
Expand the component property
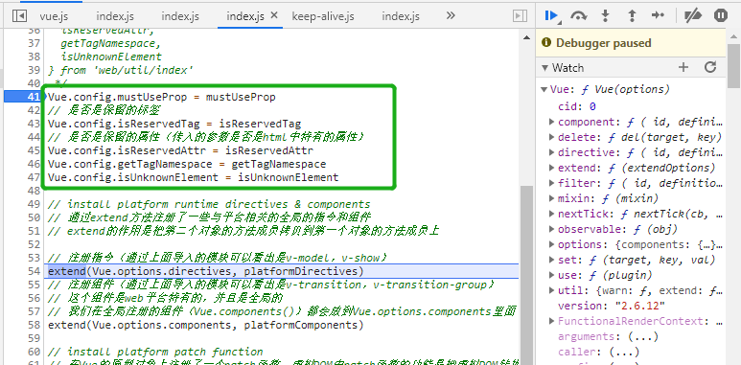pos(551,122)
